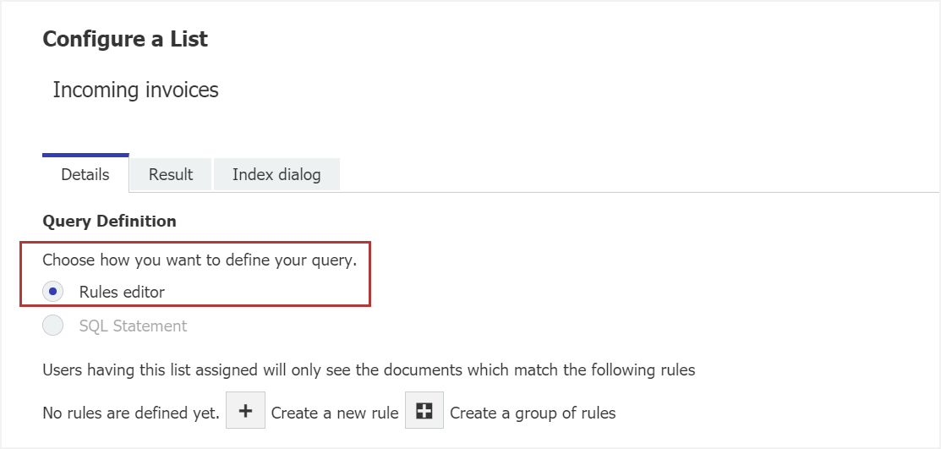Switch to the Result tab
This screenshot has width=941, height=449.
click(x=171, y=174)
